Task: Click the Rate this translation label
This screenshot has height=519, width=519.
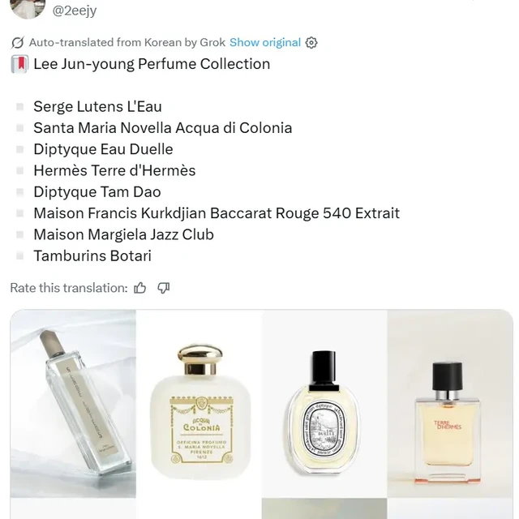Action: (69, 288)
